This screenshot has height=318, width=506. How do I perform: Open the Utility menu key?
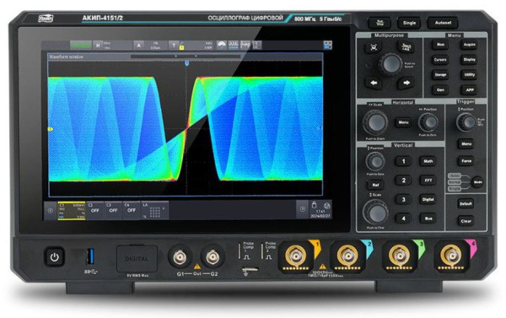[469, 75]
